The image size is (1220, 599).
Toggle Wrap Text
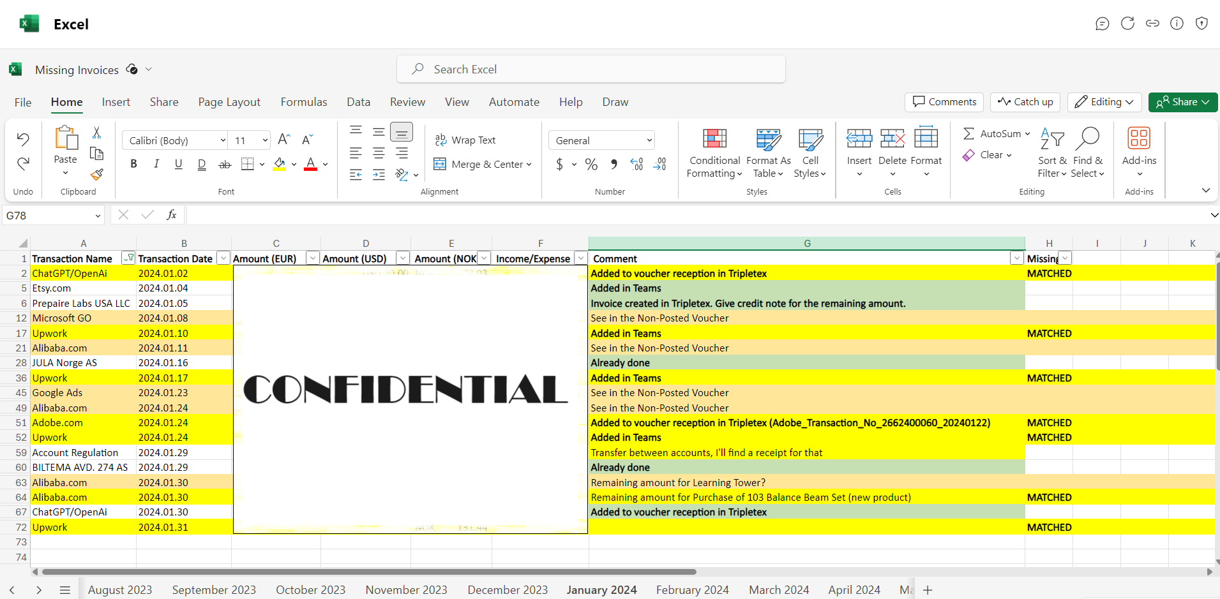point(465,140)
